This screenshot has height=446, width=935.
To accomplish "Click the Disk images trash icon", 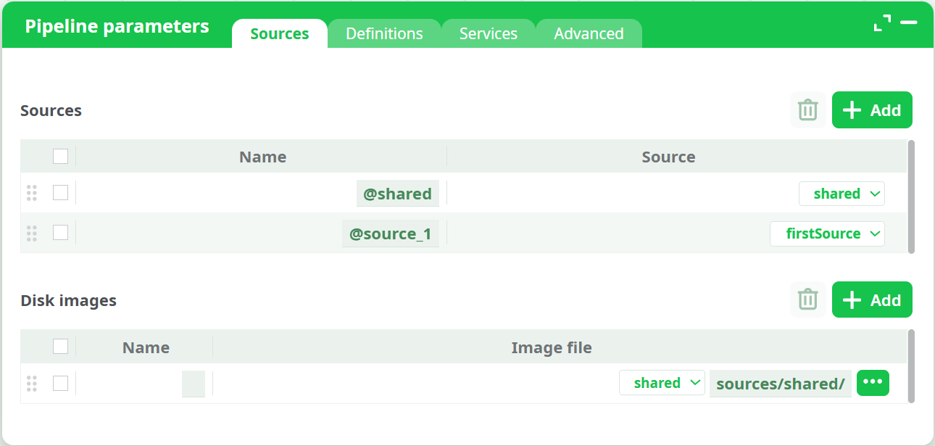I will pyautogui.click(x=807, y=299).
